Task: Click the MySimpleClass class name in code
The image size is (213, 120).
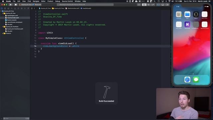Action: 54,38
